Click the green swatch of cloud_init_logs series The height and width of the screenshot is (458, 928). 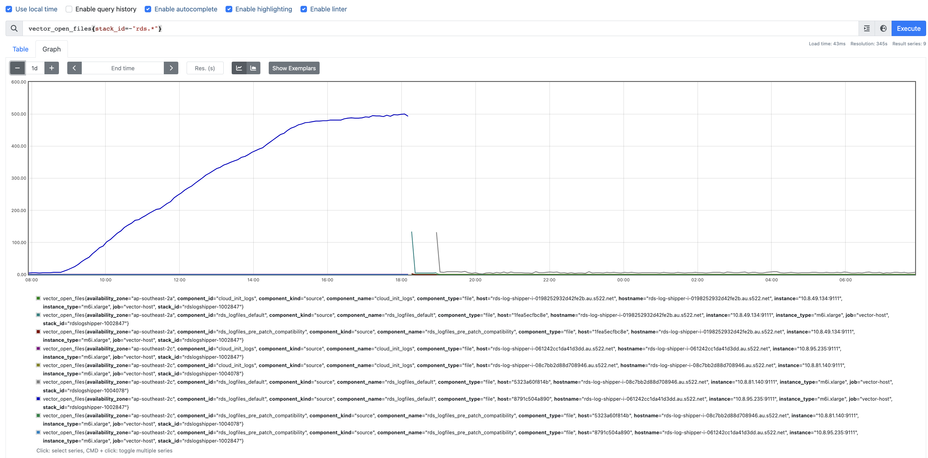point(38,298)
